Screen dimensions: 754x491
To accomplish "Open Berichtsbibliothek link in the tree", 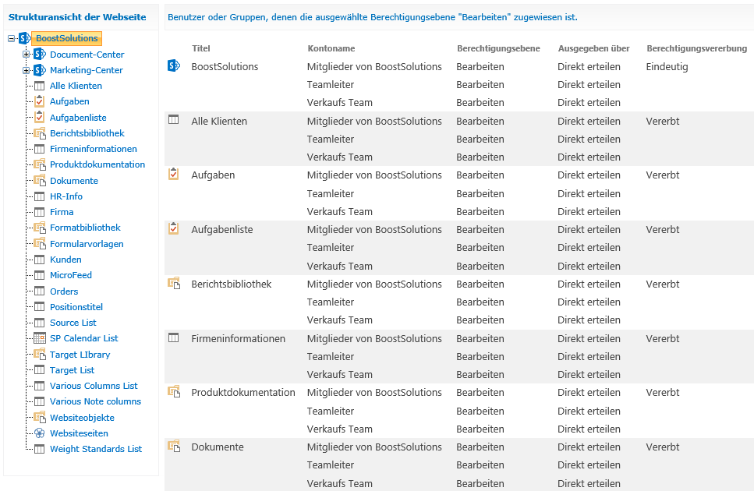I will pyautogui.click(x=87, y=133).
